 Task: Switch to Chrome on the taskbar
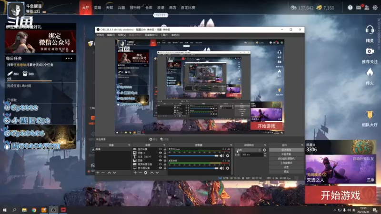point(34,210)
